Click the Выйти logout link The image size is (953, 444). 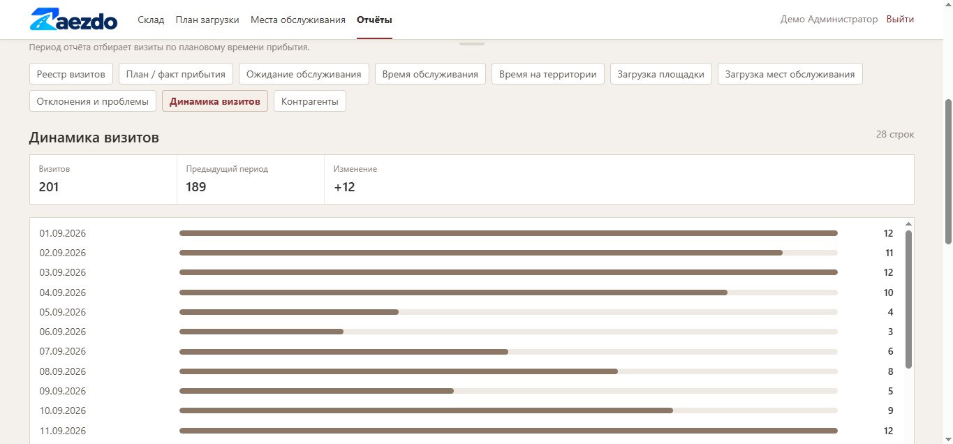[900, 20]
